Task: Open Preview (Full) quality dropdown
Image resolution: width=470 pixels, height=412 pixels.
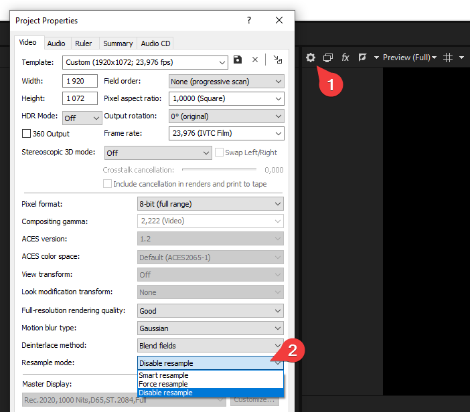Action: [410, 58]
